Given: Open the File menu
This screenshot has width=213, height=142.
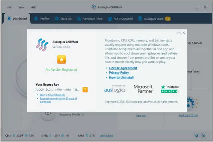Looking at the screenshot, I should pos(9,7).
